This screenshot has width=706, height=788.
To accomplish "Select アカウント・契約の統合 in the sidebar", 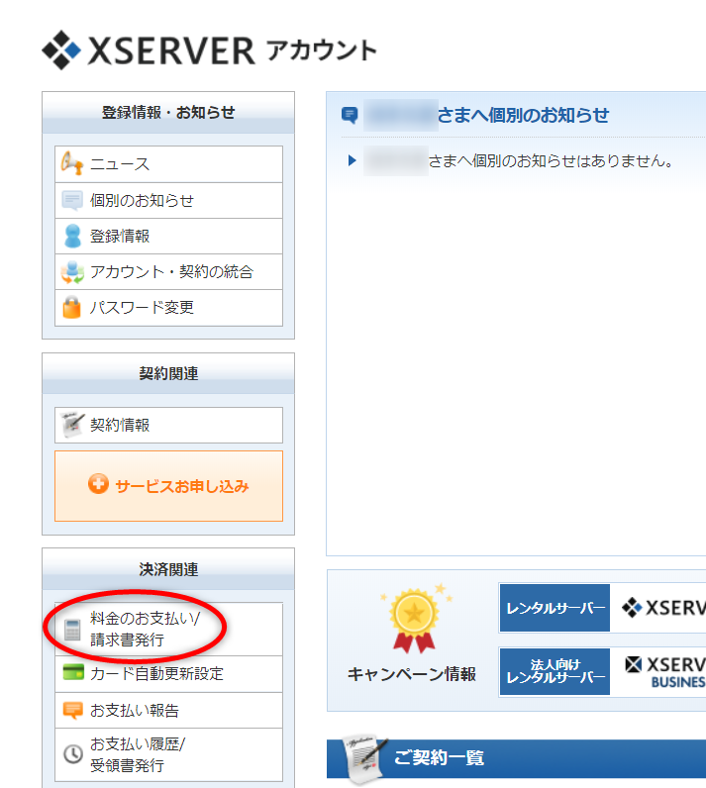I will click(169, 272).
